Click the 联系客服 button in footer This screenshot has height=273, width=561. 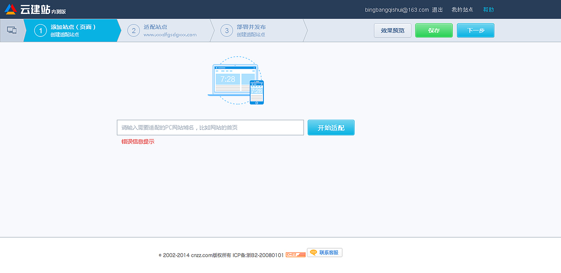point(324,252)
